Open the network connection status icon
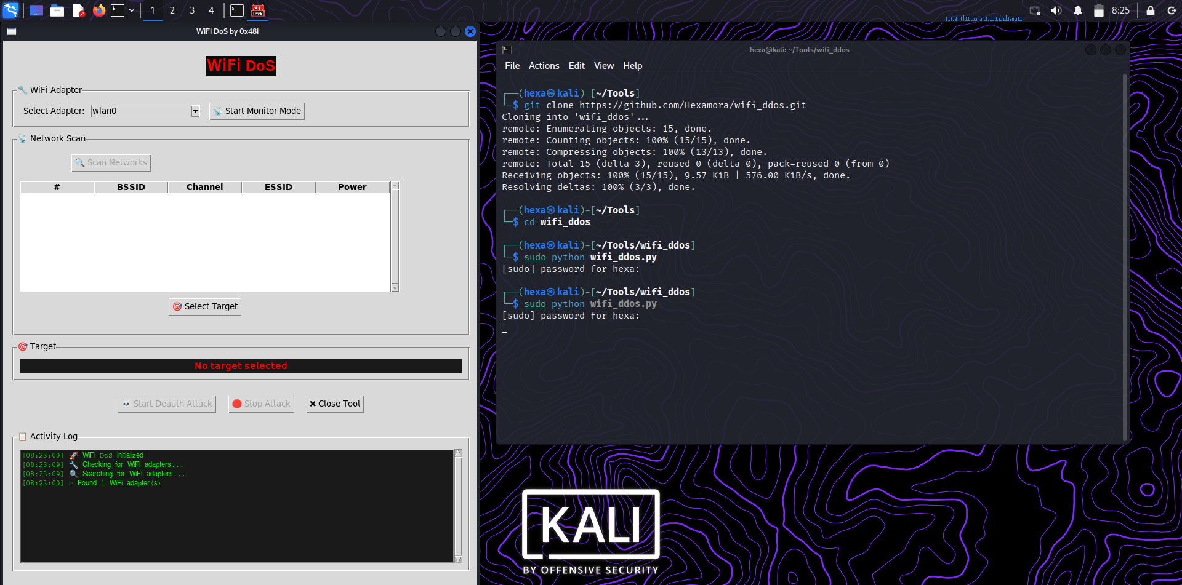1182x585 pixels. coord(1035,10)
